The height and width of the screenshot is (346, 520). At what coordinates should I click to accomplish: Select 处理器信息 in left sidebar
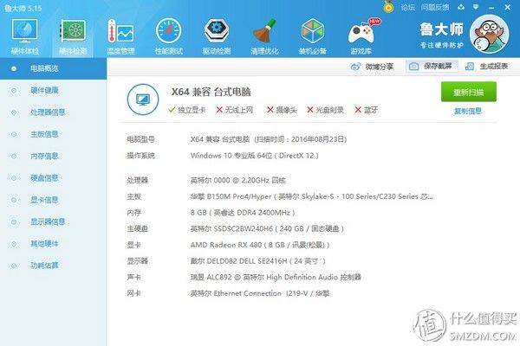53,112
